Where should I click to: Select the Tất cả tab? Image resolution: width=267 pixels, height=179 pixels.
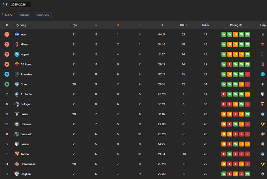(8, 15)
